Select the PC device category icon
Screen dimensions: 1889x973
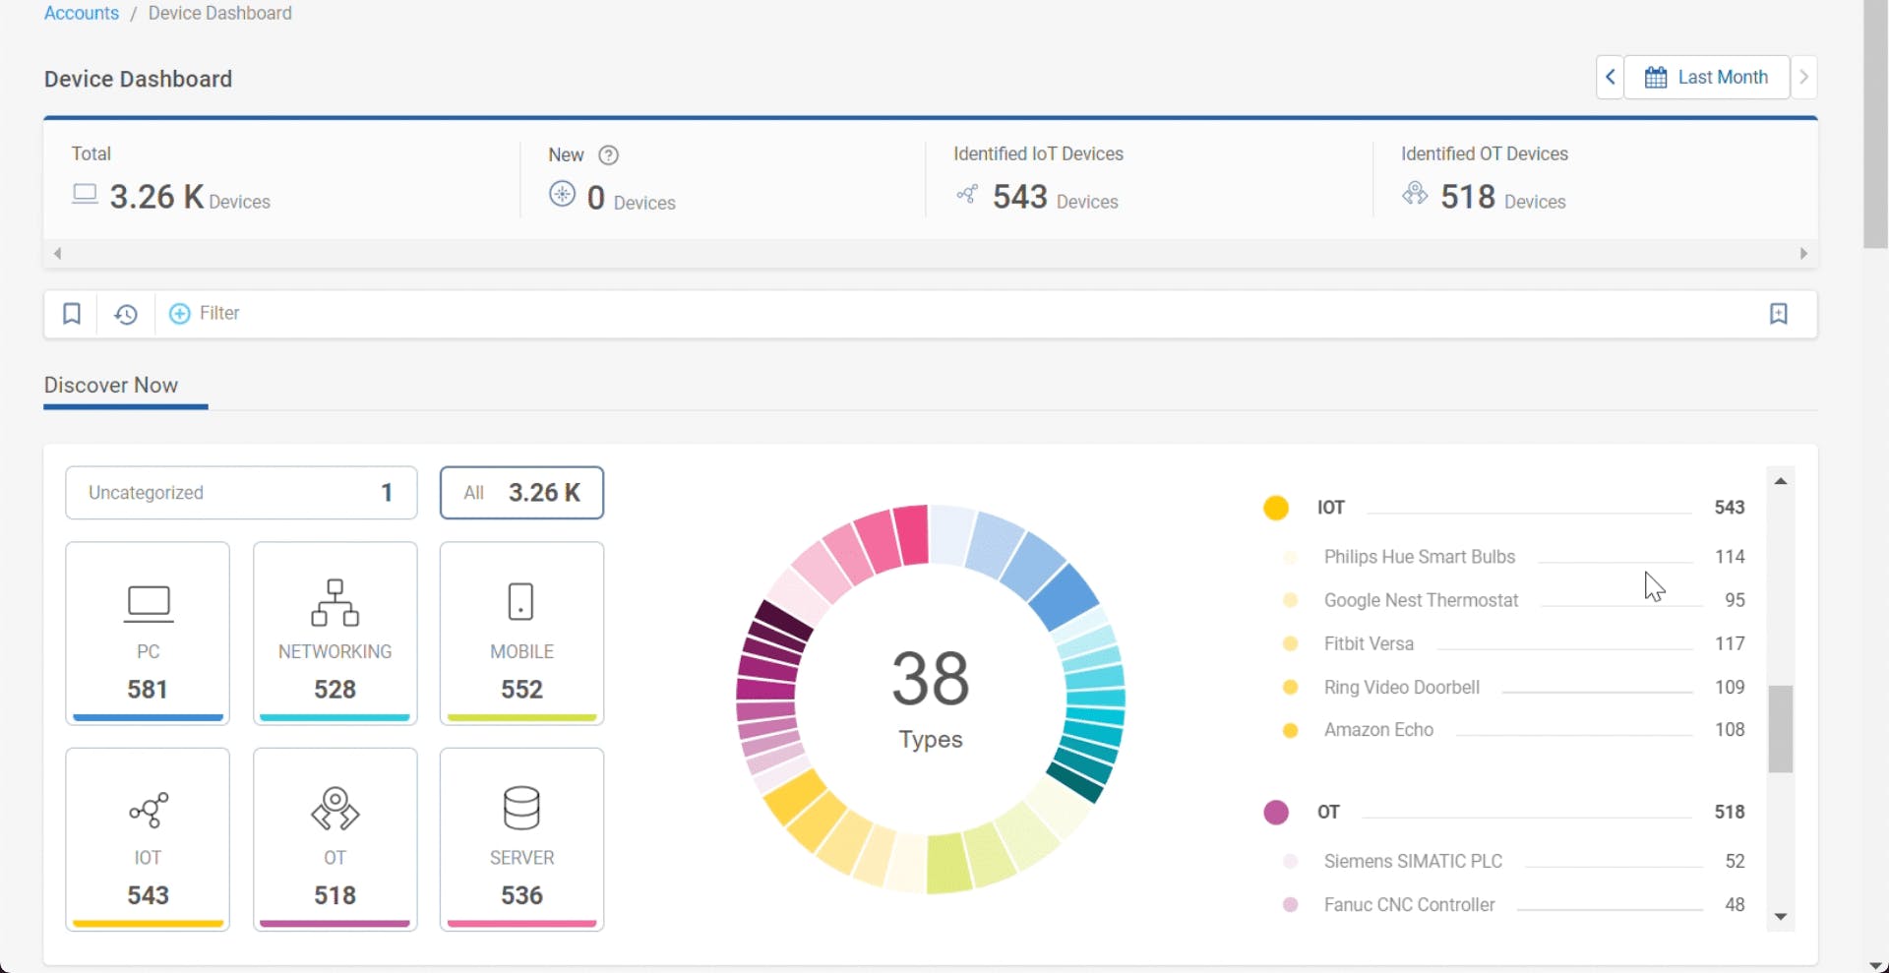click(147, 603)
